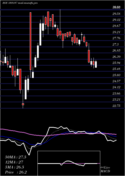This screenshot has width=125, height=176.
Task: Click the <<Live MACD label
Action: [105, 169]
